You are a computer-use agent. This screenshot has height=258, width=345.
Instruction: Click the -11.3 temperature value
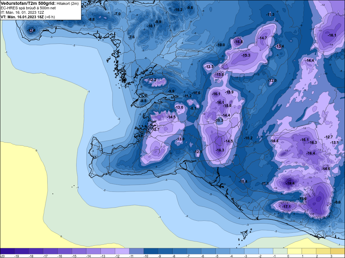(270, 15)
